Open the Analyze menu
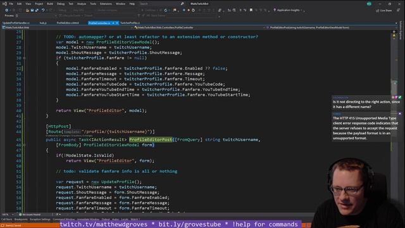405x228 pixels. tap(82, 4)
